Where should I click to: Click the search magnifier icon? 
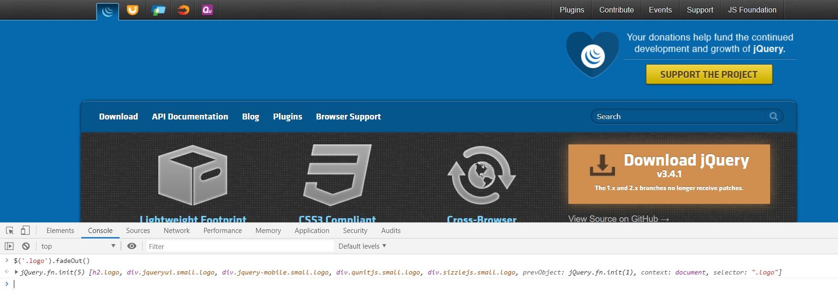774,116
